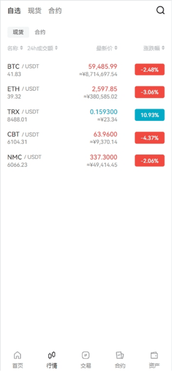Open the 资产 wallet icon
Screen dimensions: 172x371
coord(154,355)
